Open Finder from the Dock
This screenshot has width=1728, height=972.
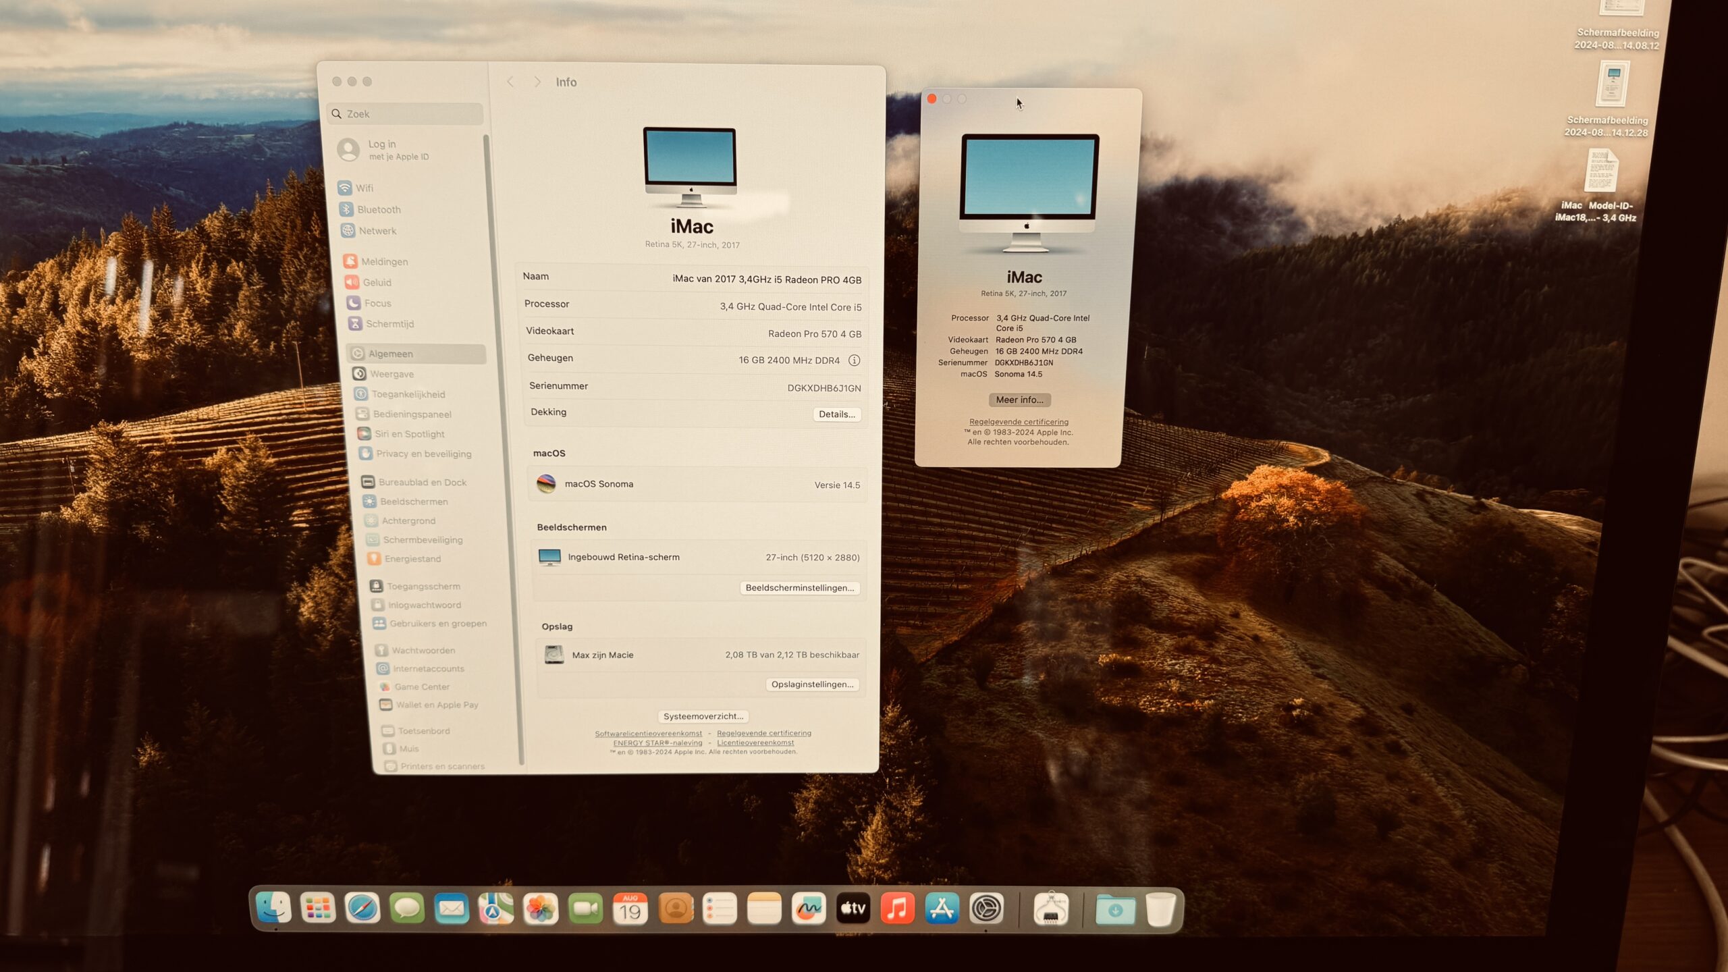pos(274,908)
